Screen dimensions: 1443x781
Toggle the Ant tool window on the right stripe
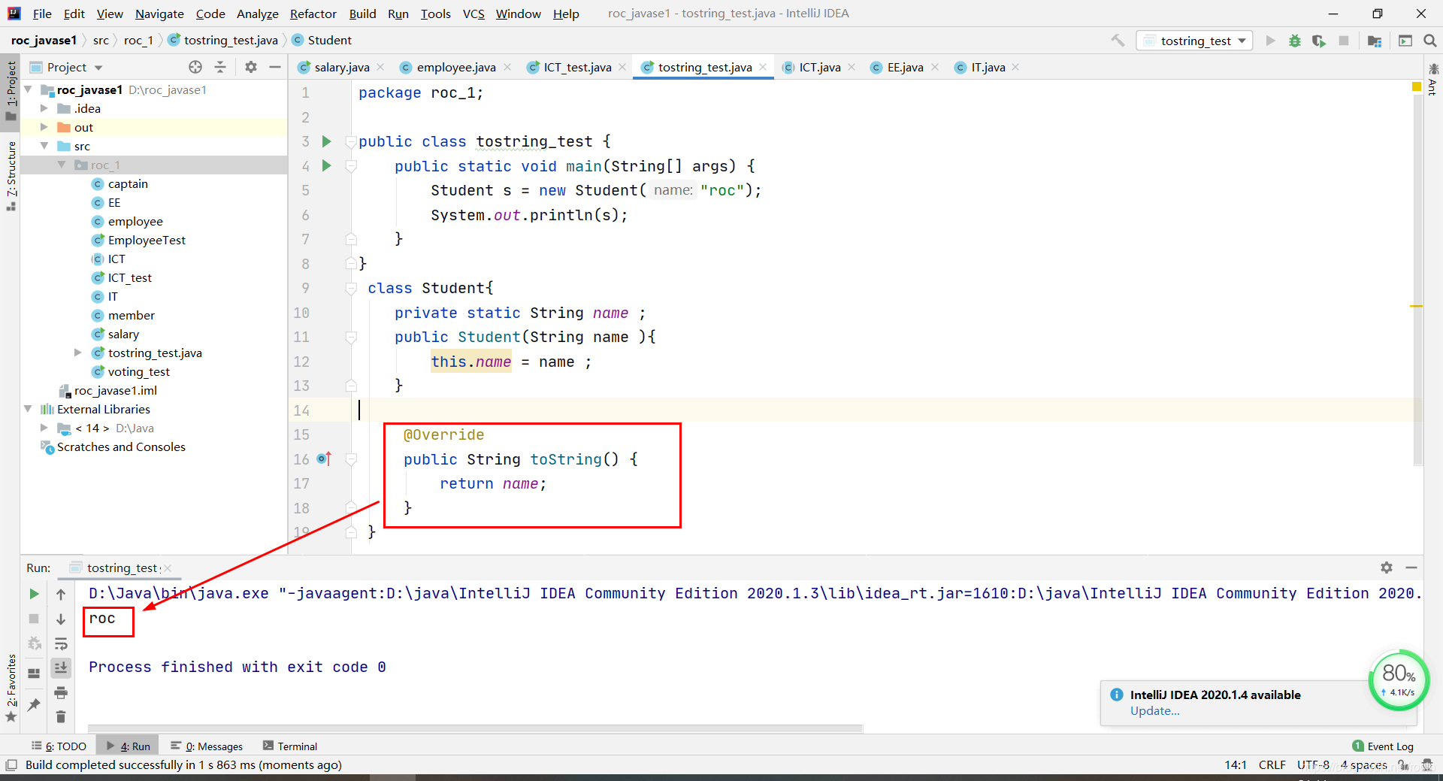[1433, 80]
